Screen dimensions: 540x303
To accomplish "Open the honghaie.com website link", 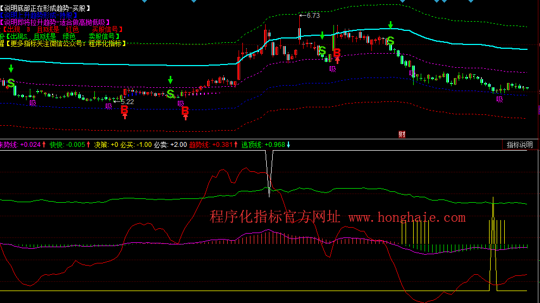I will click(x=407, y=218).
